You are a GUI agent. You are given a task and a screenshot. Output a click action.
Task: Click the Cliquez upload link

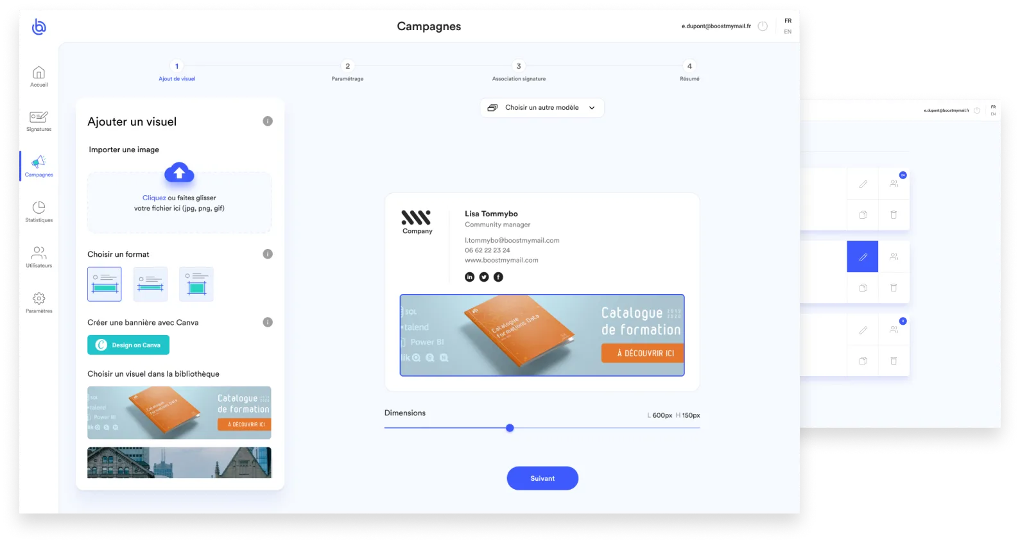click(x=154, y=198)
